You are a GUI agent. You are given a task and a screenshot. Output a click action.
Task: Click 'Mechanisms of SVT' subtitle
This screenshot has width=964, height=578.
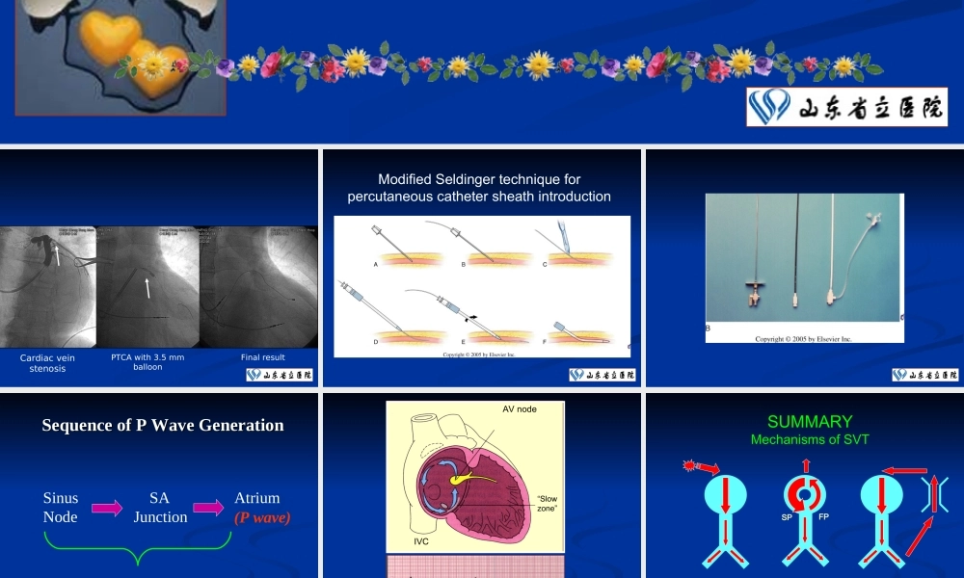click(810, 439)
